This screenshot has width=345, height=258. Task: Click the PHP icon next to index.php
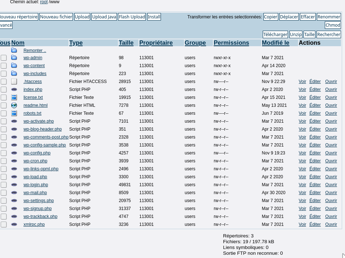14,89
